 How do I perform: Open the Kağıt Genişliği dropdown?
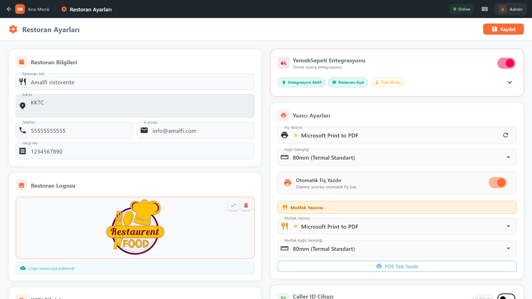[397, 157]
